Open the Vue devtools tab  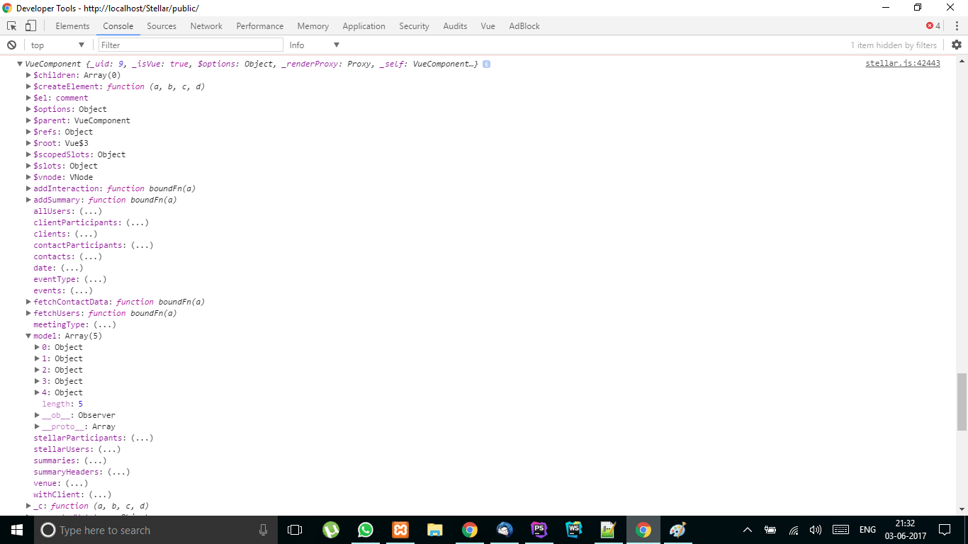point(488,25)
